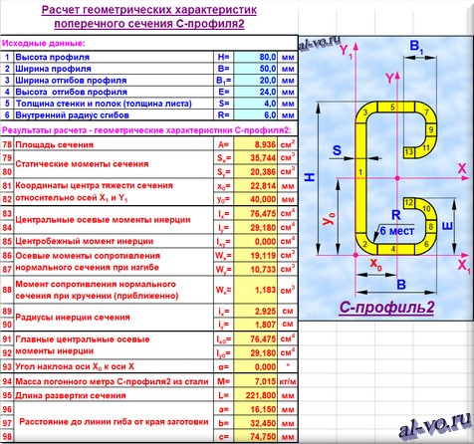Click the bend line distance c value 74,750

tap(255, 436)
